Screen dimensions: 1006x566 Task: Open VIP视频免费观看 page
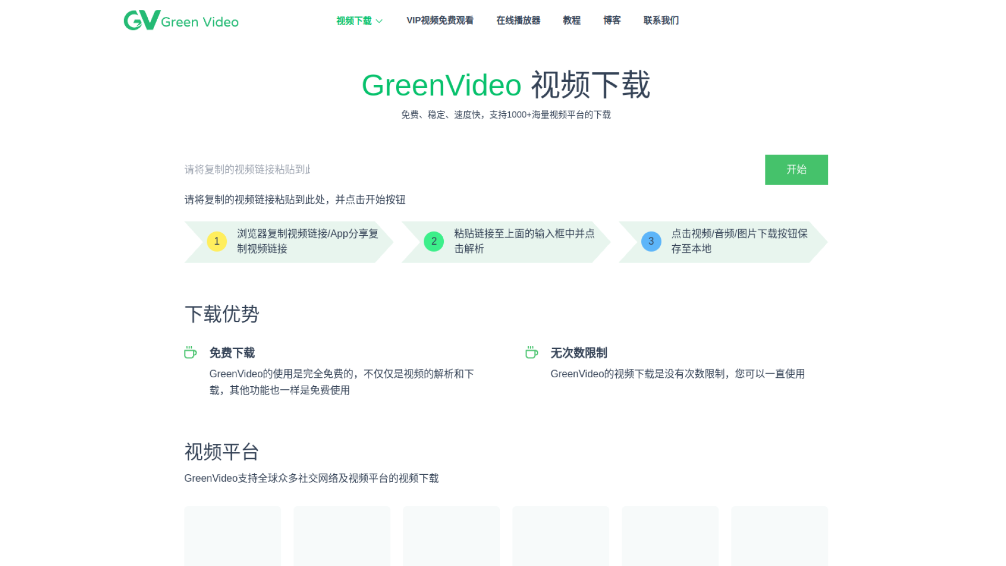coord(440,20)
